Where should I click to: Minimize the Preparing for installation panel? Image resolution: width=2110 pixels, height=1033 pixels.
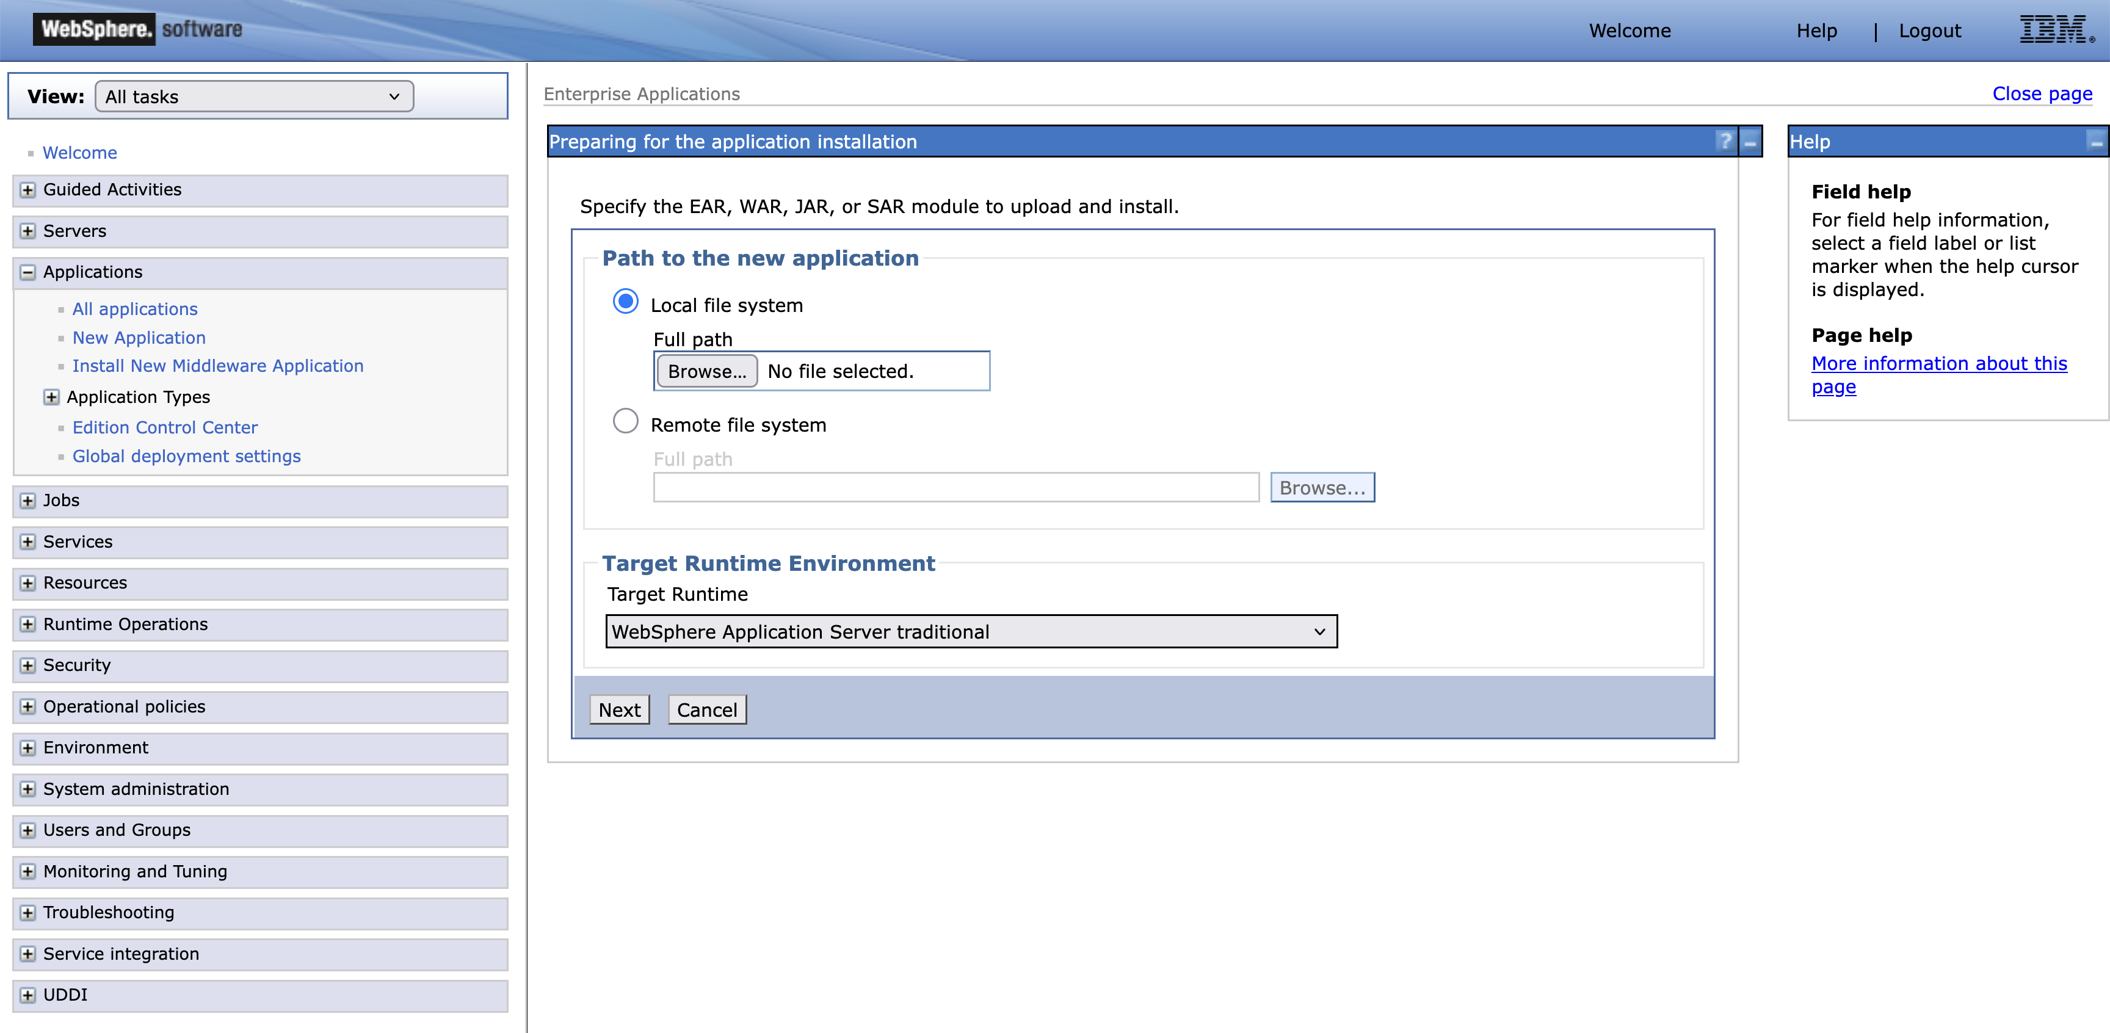pos(1750,141)
